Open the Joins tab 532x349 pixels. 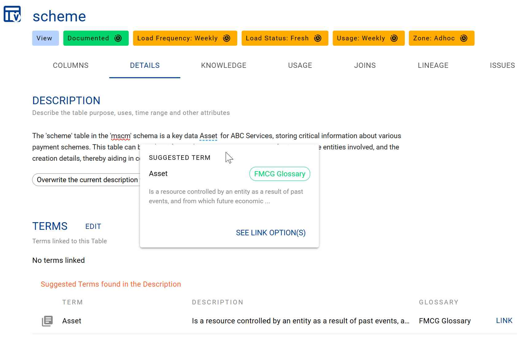coord(365,65)
